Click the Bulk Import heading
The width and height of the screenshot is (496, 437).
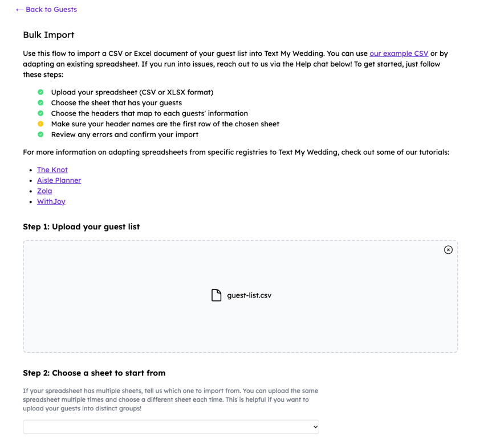coord(48,35)
